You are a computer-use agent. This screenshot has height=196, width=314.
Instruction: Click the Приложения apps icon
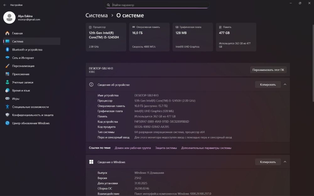(x=8, y=74)
